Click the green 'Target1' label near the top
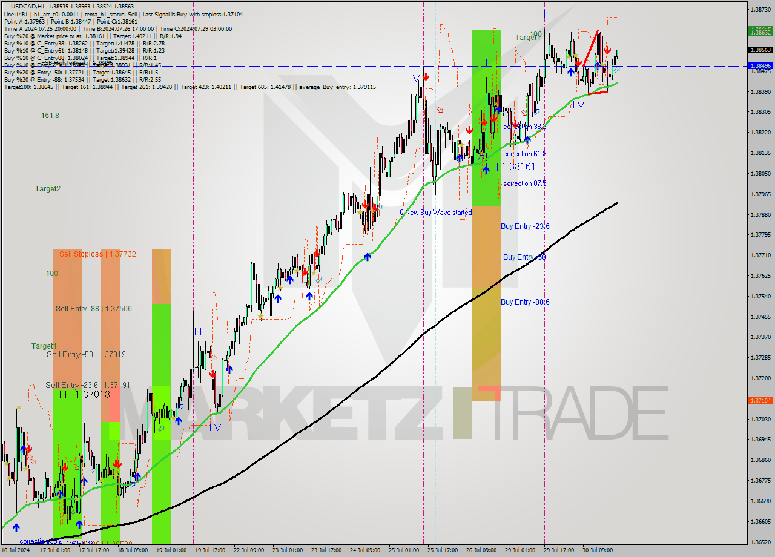Viewport: 775px width, 557px height. 528,38
